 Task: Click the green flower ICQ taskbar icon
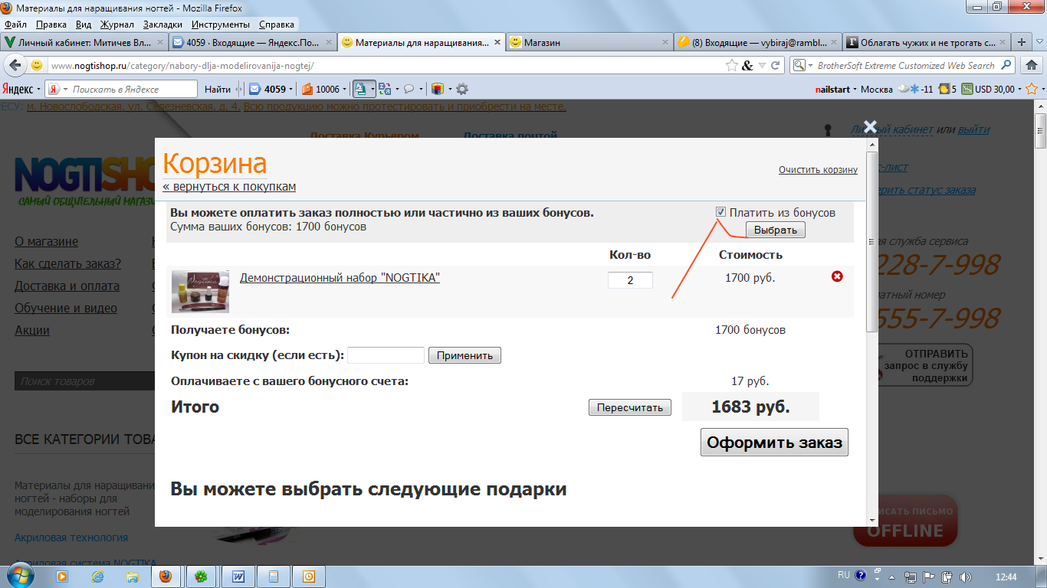click(x=200, y=577)
